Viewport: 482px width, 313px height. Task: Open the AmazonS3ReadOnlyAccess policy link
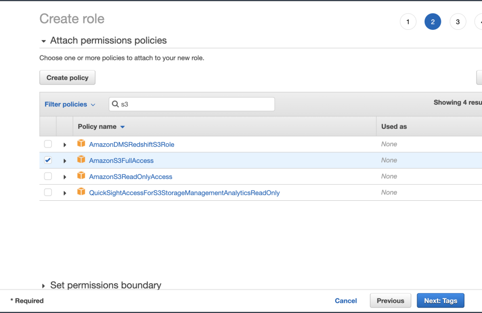131,177
